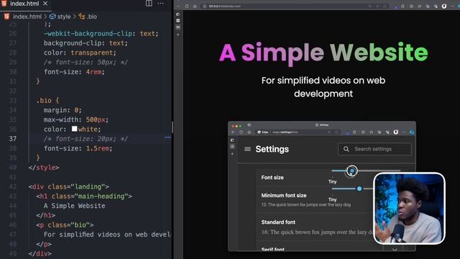460x259 pixels.
Task: Click the 'Minimum font size' label
Action: pyautogui.click(x=284, y=195)
